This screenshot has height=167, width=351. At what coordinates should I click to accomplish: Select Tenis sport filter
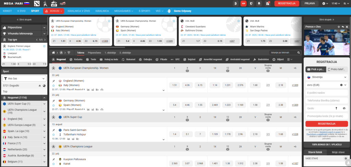(91, 60)
